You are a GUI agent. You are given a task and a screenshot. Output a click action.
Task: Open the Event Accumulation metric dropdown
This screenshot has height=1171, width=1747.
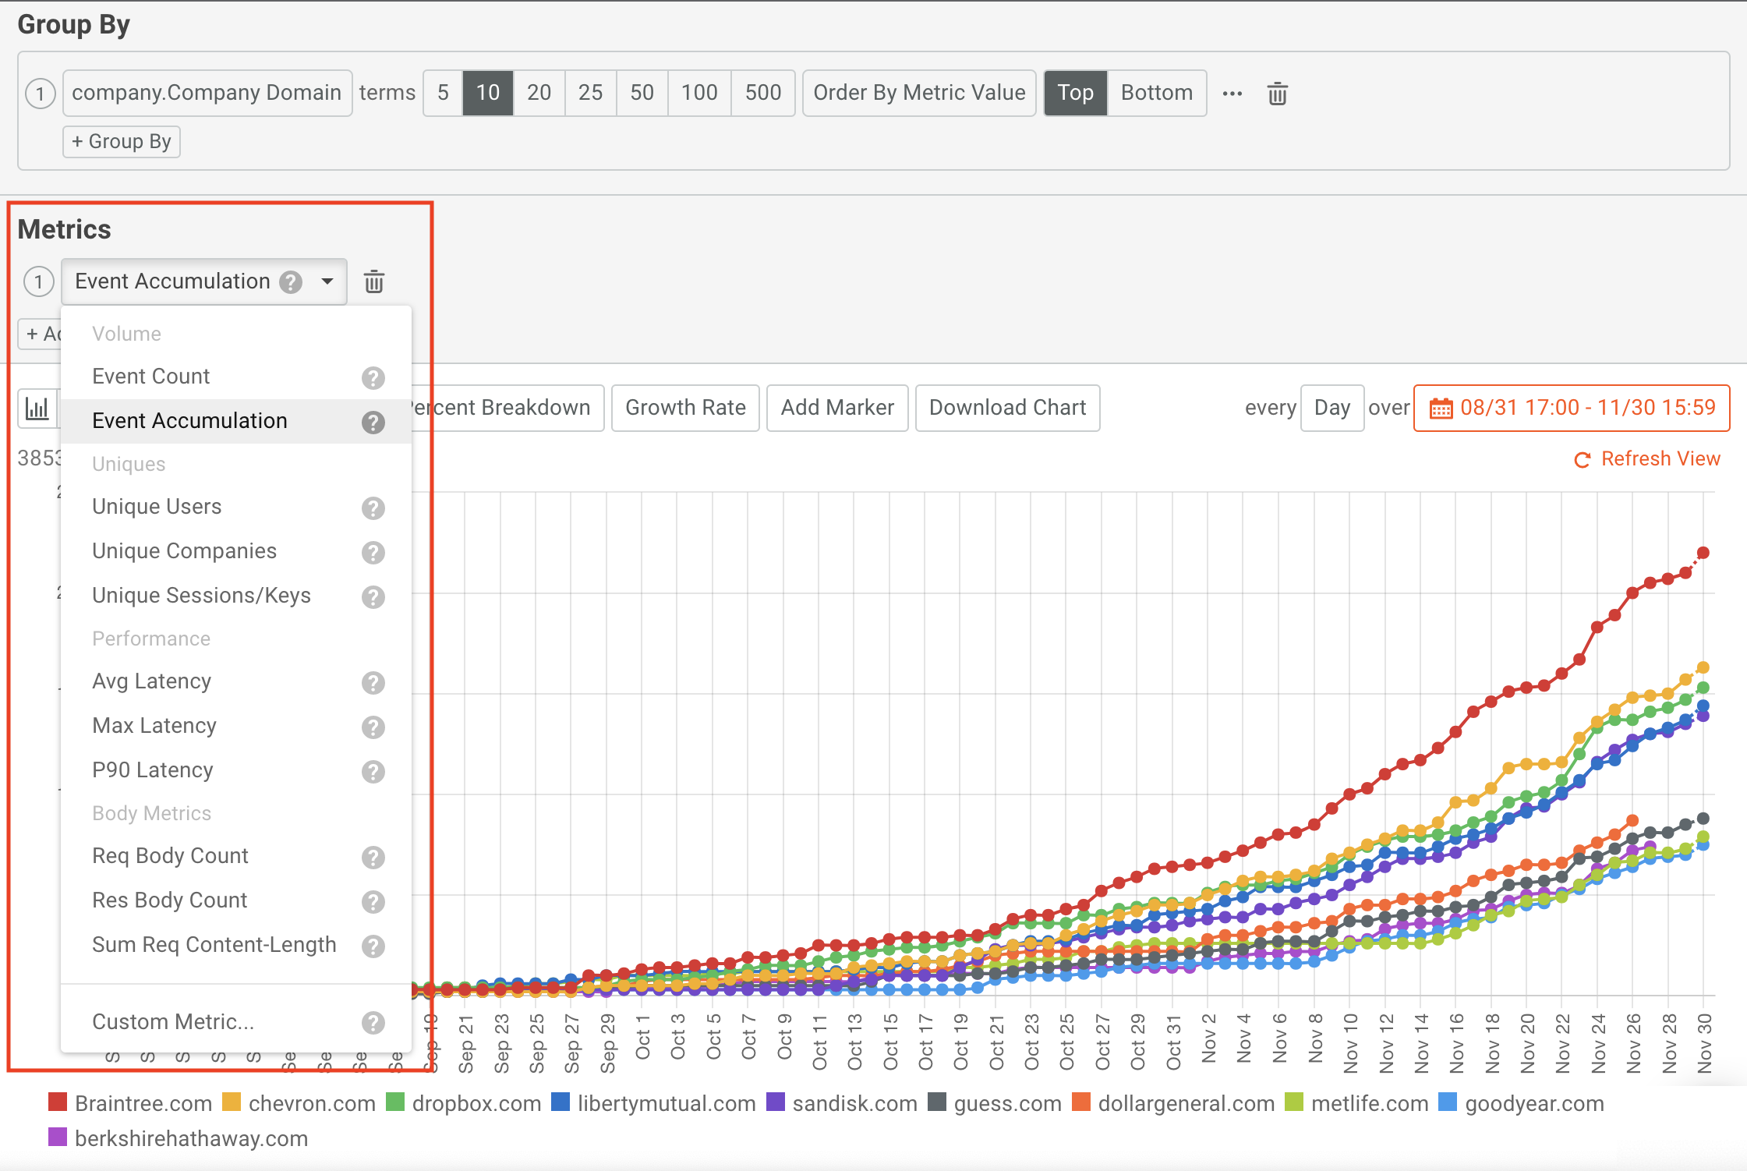click(x=327, y=281)
